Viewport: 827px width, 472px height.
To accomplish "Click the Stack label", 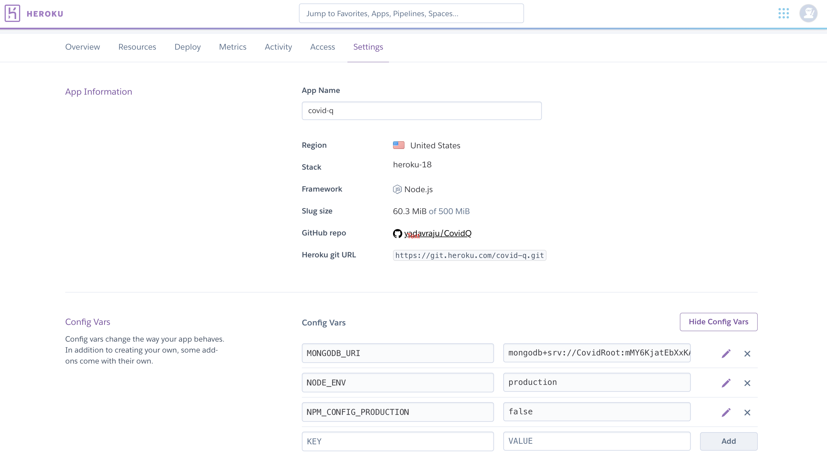I will 312,167.
